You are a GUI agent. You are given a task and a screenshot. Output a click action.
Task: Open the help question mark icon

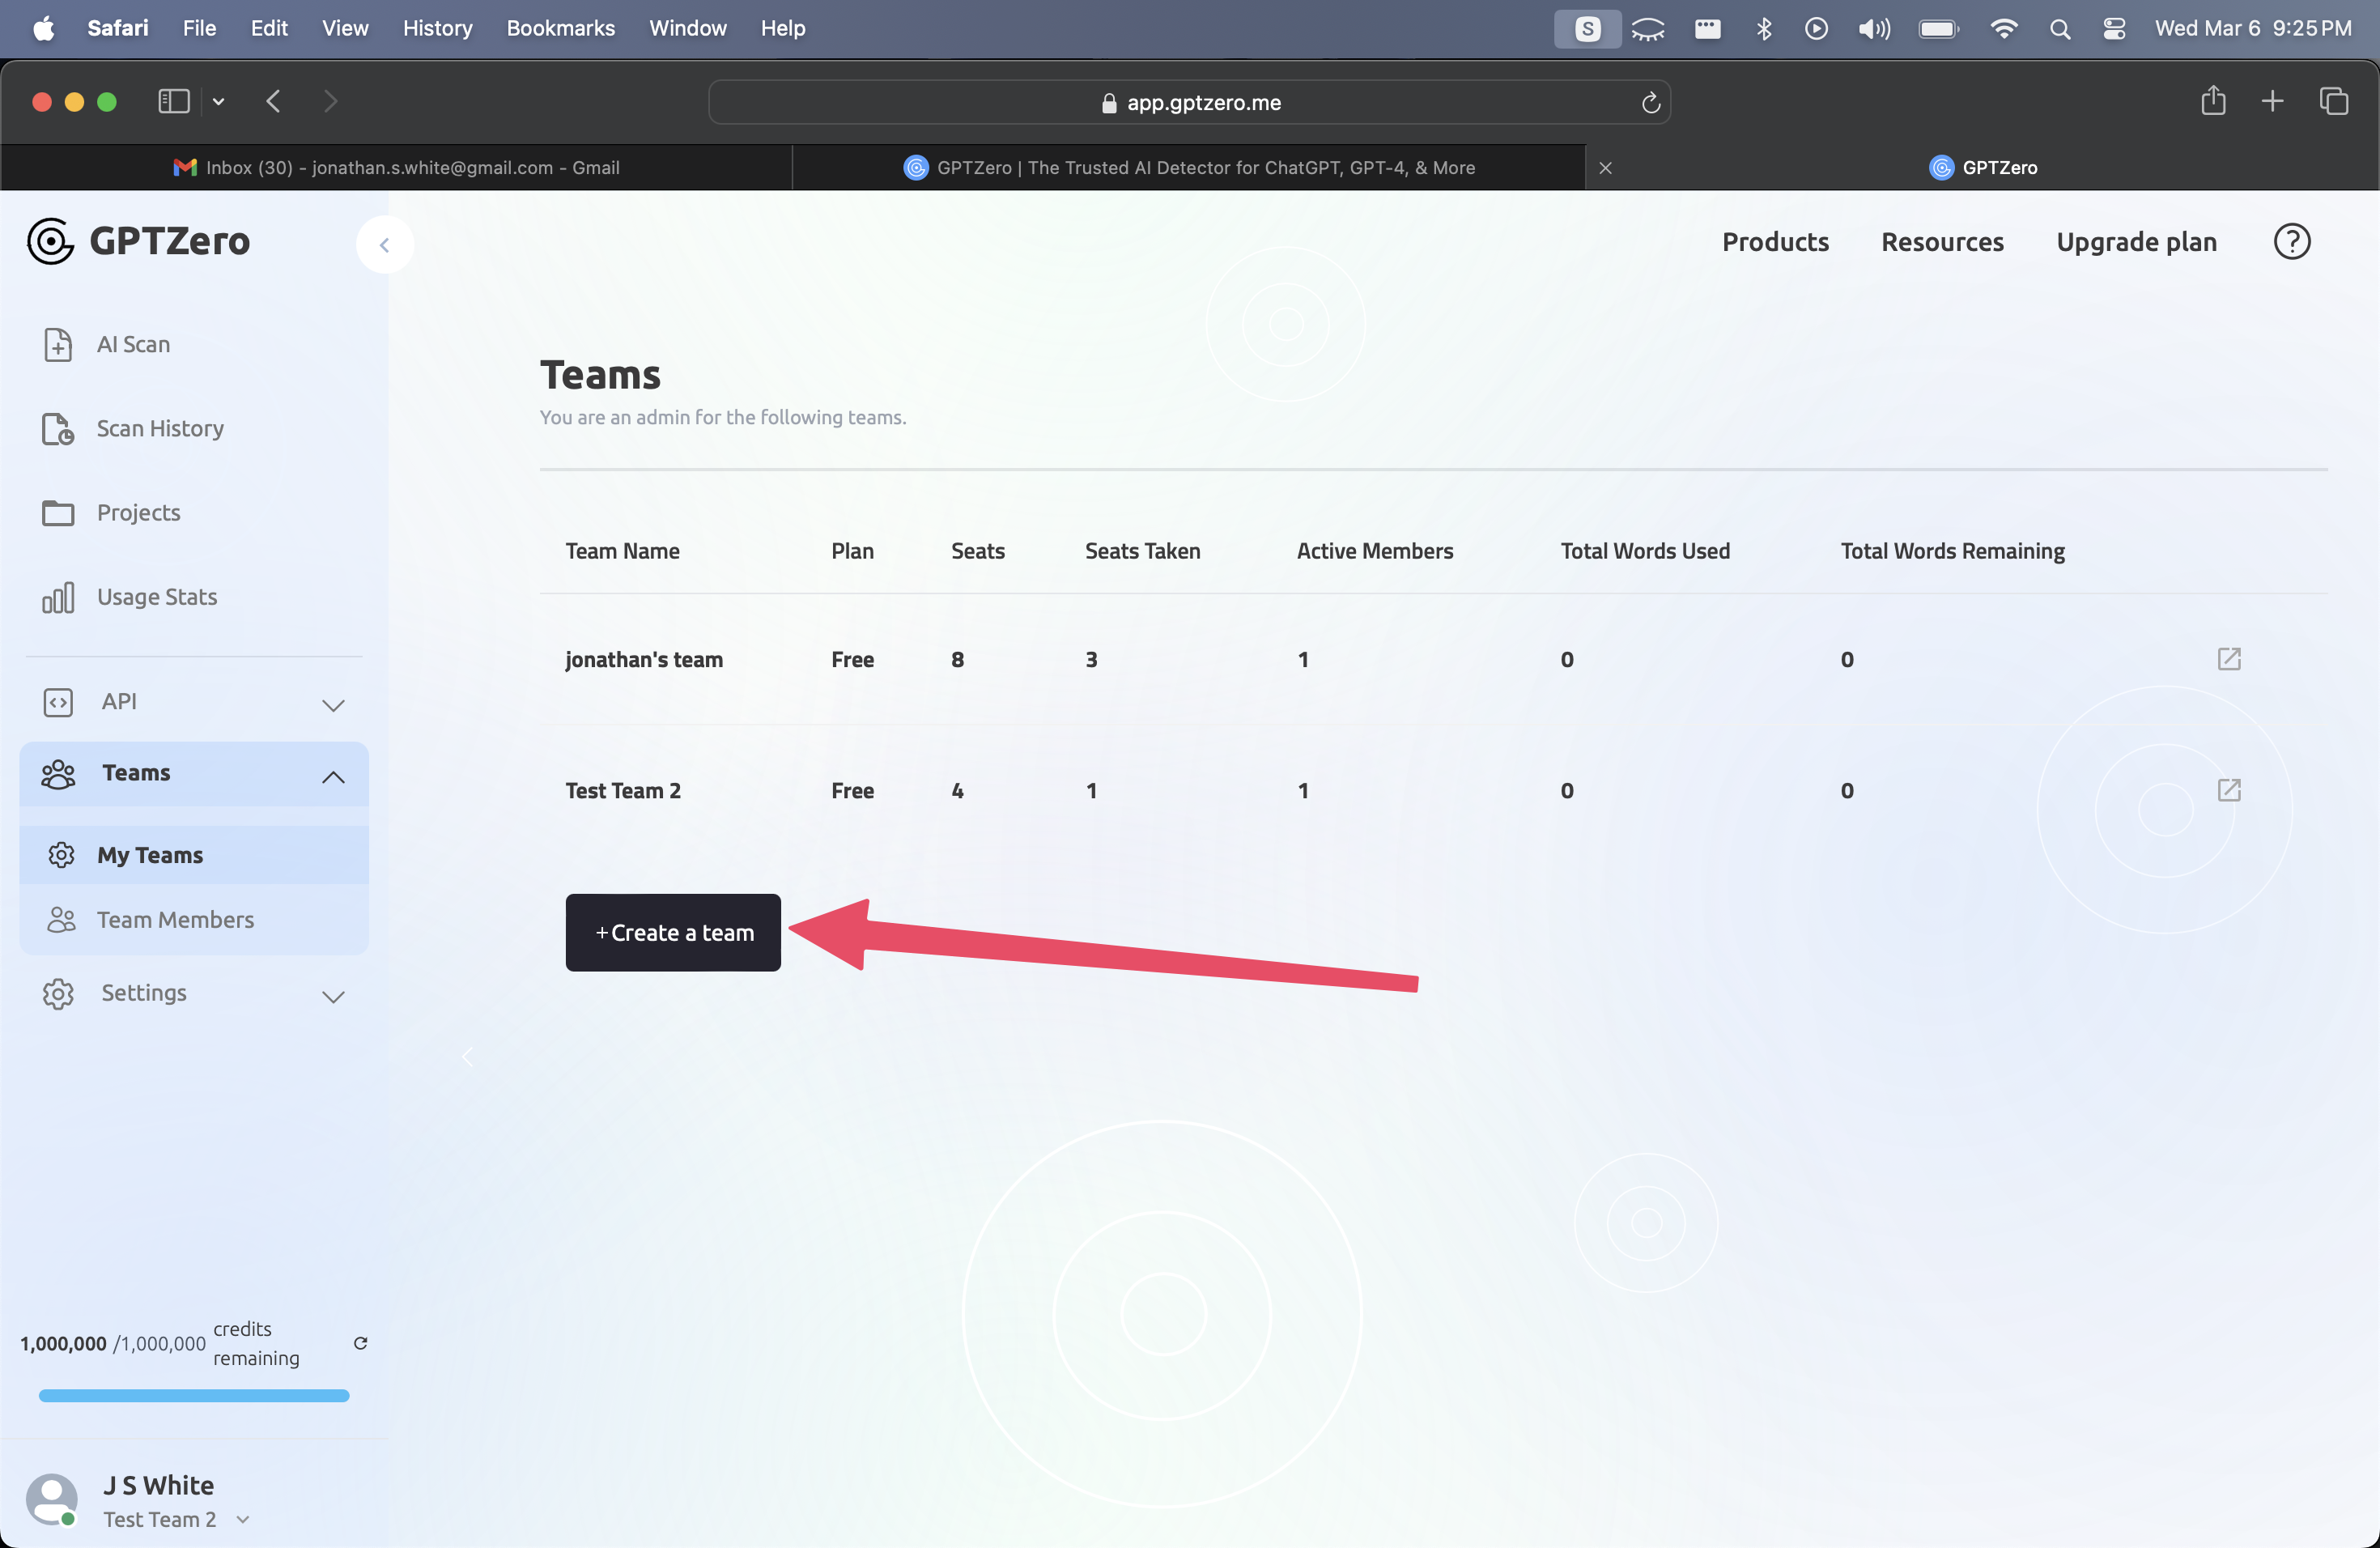[x=2292, y=241]
